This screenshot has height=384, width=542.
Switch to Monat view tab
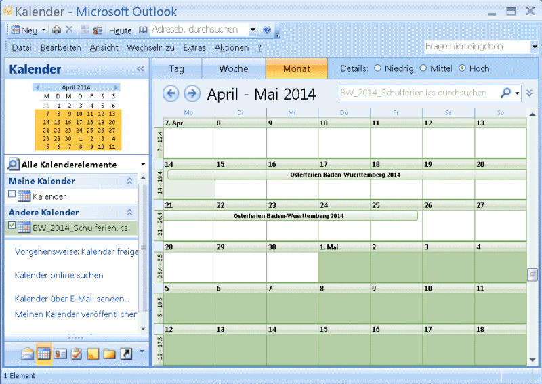click(x=297, y=68)
